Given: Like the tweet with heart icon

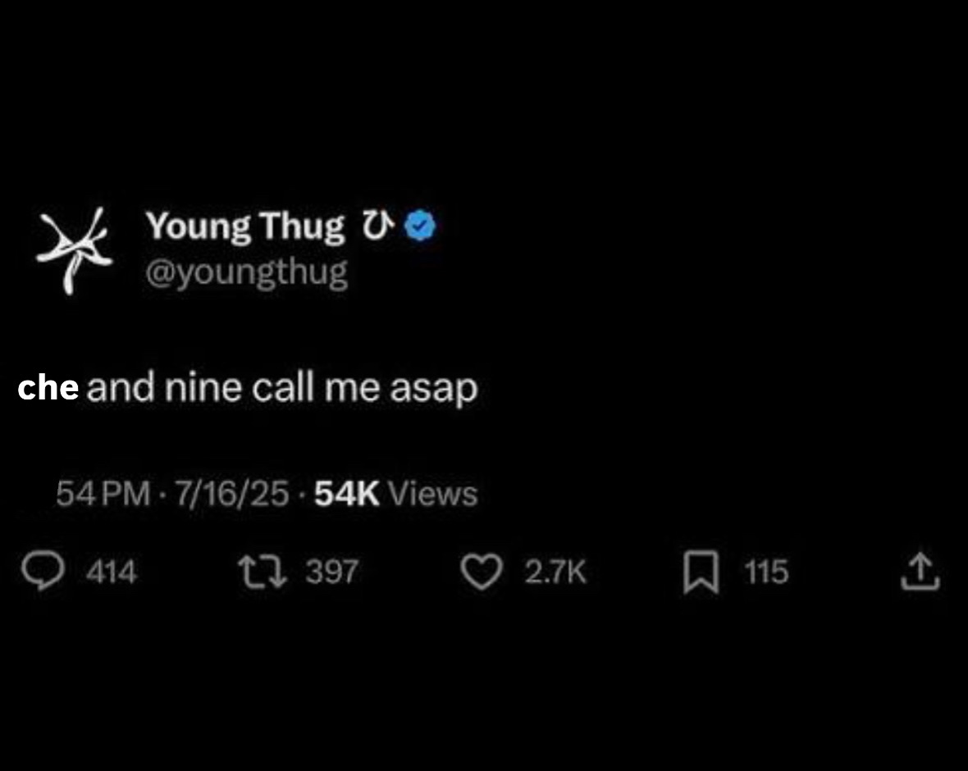Looking at the screenshot, I should (482, 572).
